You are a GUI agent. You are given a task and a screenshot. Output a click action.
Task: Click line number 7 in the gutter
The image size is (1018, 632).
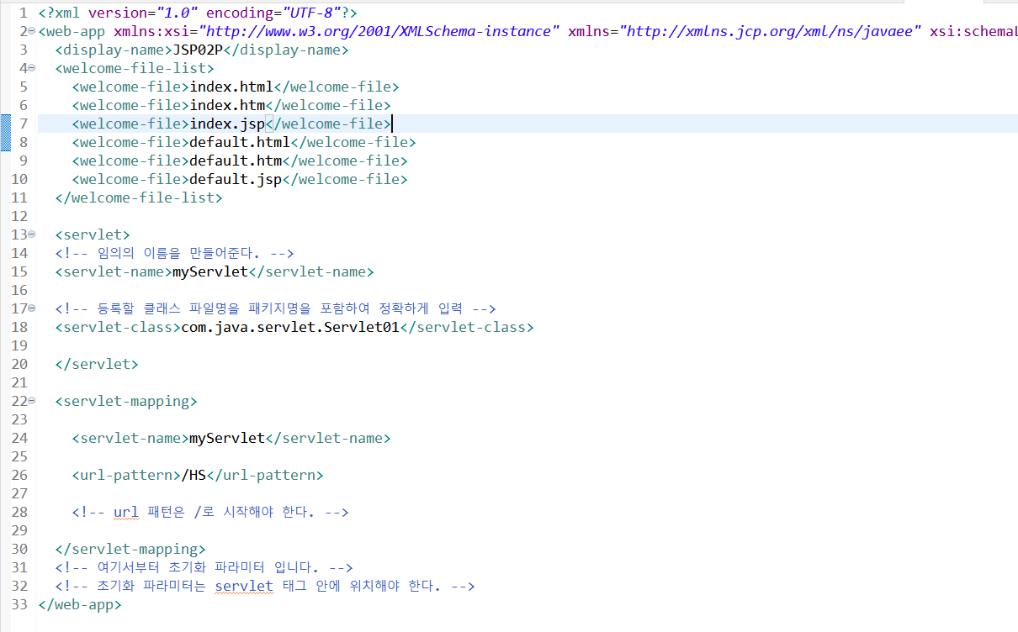click(x=24, y=124)
